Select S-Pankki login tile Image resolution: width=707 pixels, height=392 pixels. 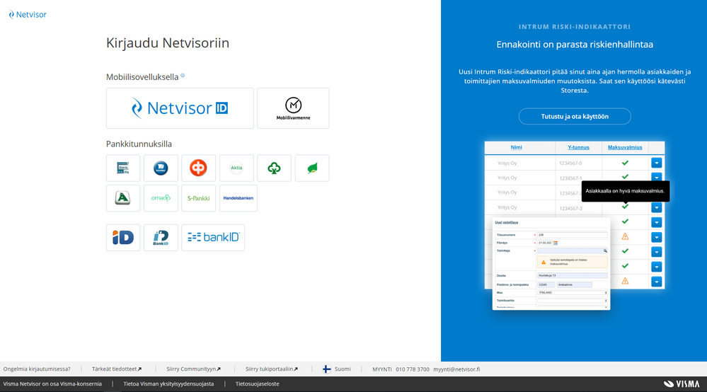198,198
